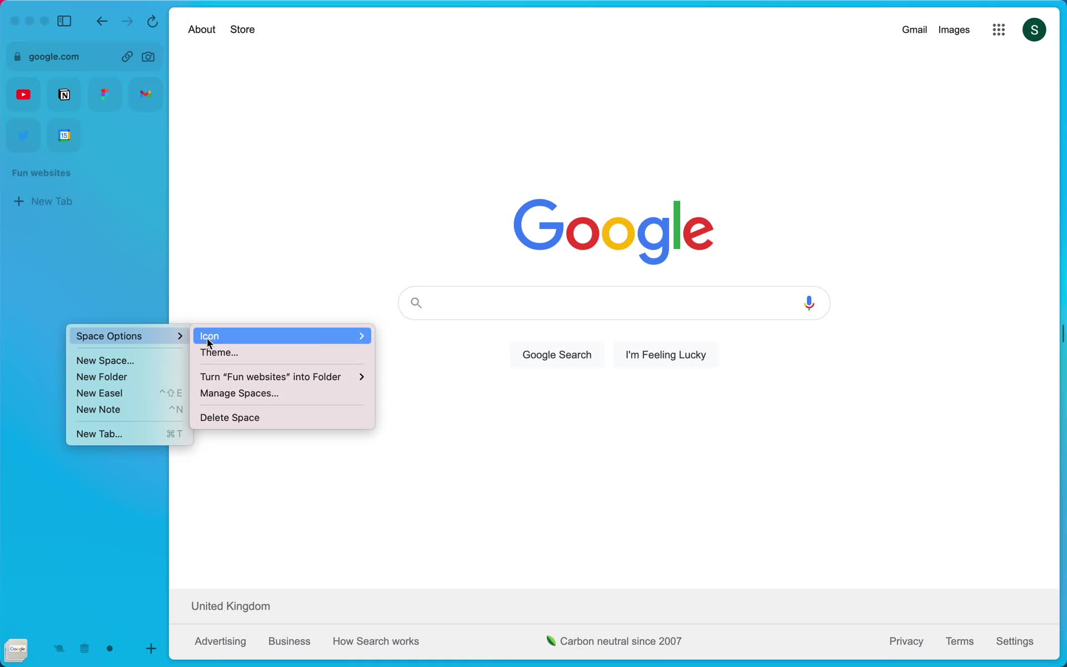Image resolution: width=1067 pixels, height=667 pixels.
Task: Open Notion icon in sidebar
Action: 64,94
